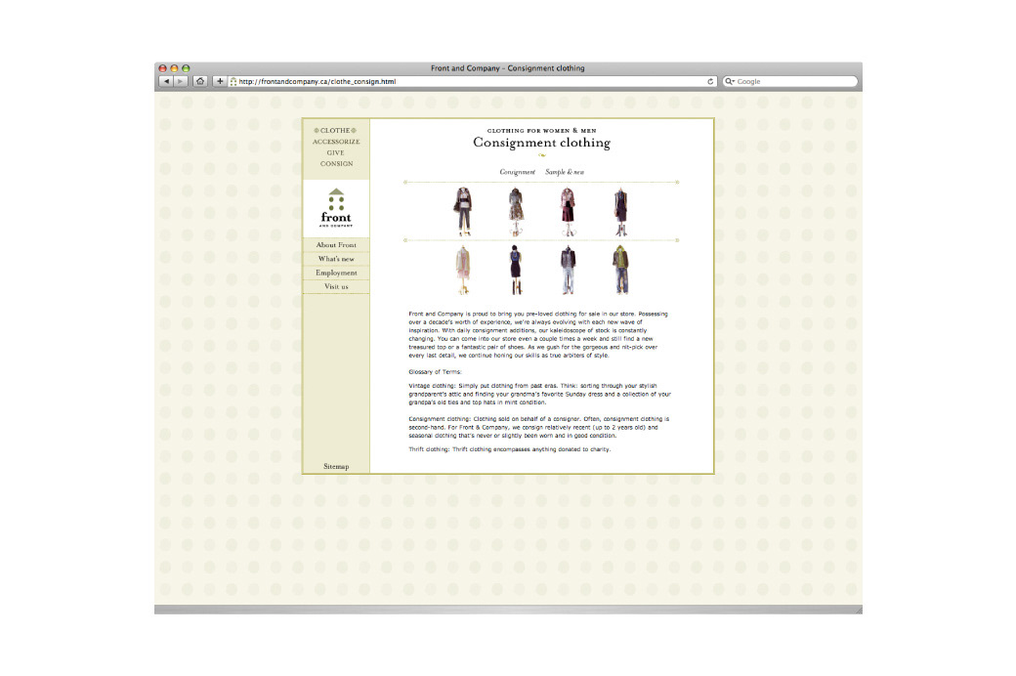Open the What's new page
The image size is (1016, 676).
(336, 259)
